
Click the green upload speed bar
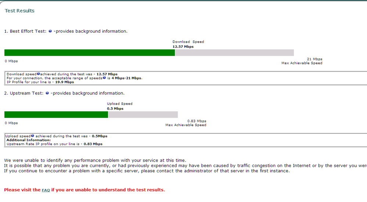tap(56, 115)
